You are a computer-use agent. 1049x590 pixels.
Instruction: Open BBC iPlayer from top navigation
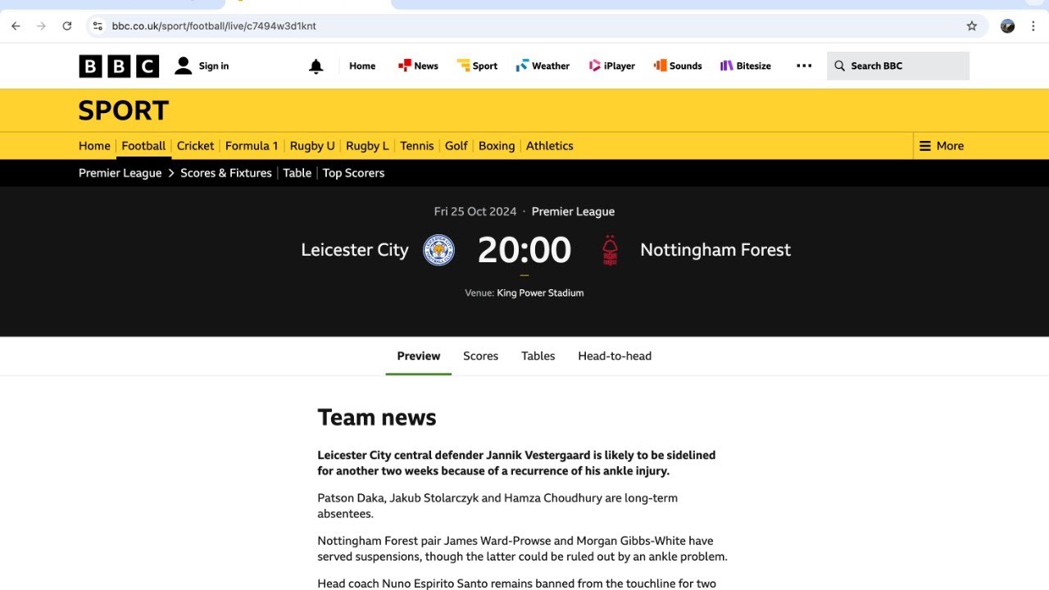[x=611, y=66]
